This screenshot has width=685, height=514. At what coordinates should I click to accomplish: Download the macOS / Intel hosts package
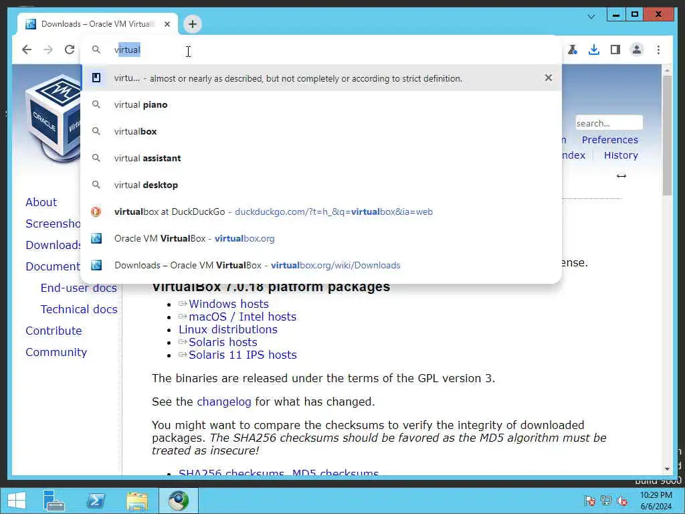[242, 317]
